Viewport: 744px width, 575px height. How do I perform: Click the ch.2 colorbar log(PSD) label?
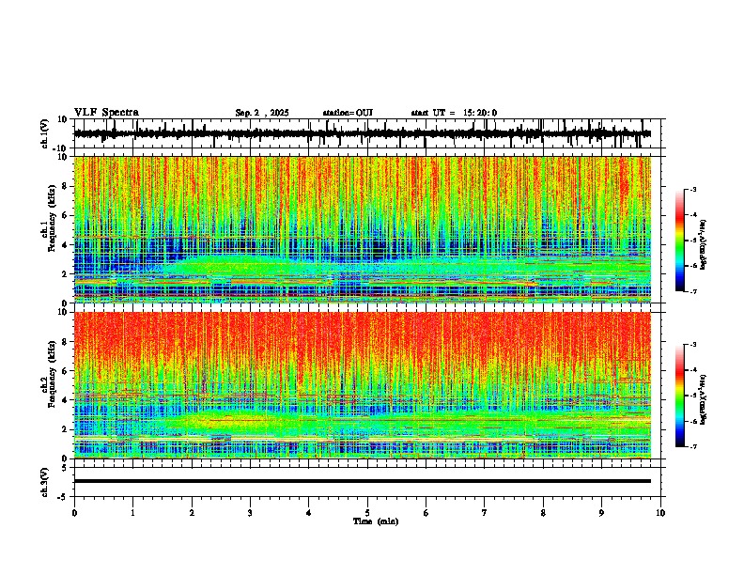coord(704,400)
